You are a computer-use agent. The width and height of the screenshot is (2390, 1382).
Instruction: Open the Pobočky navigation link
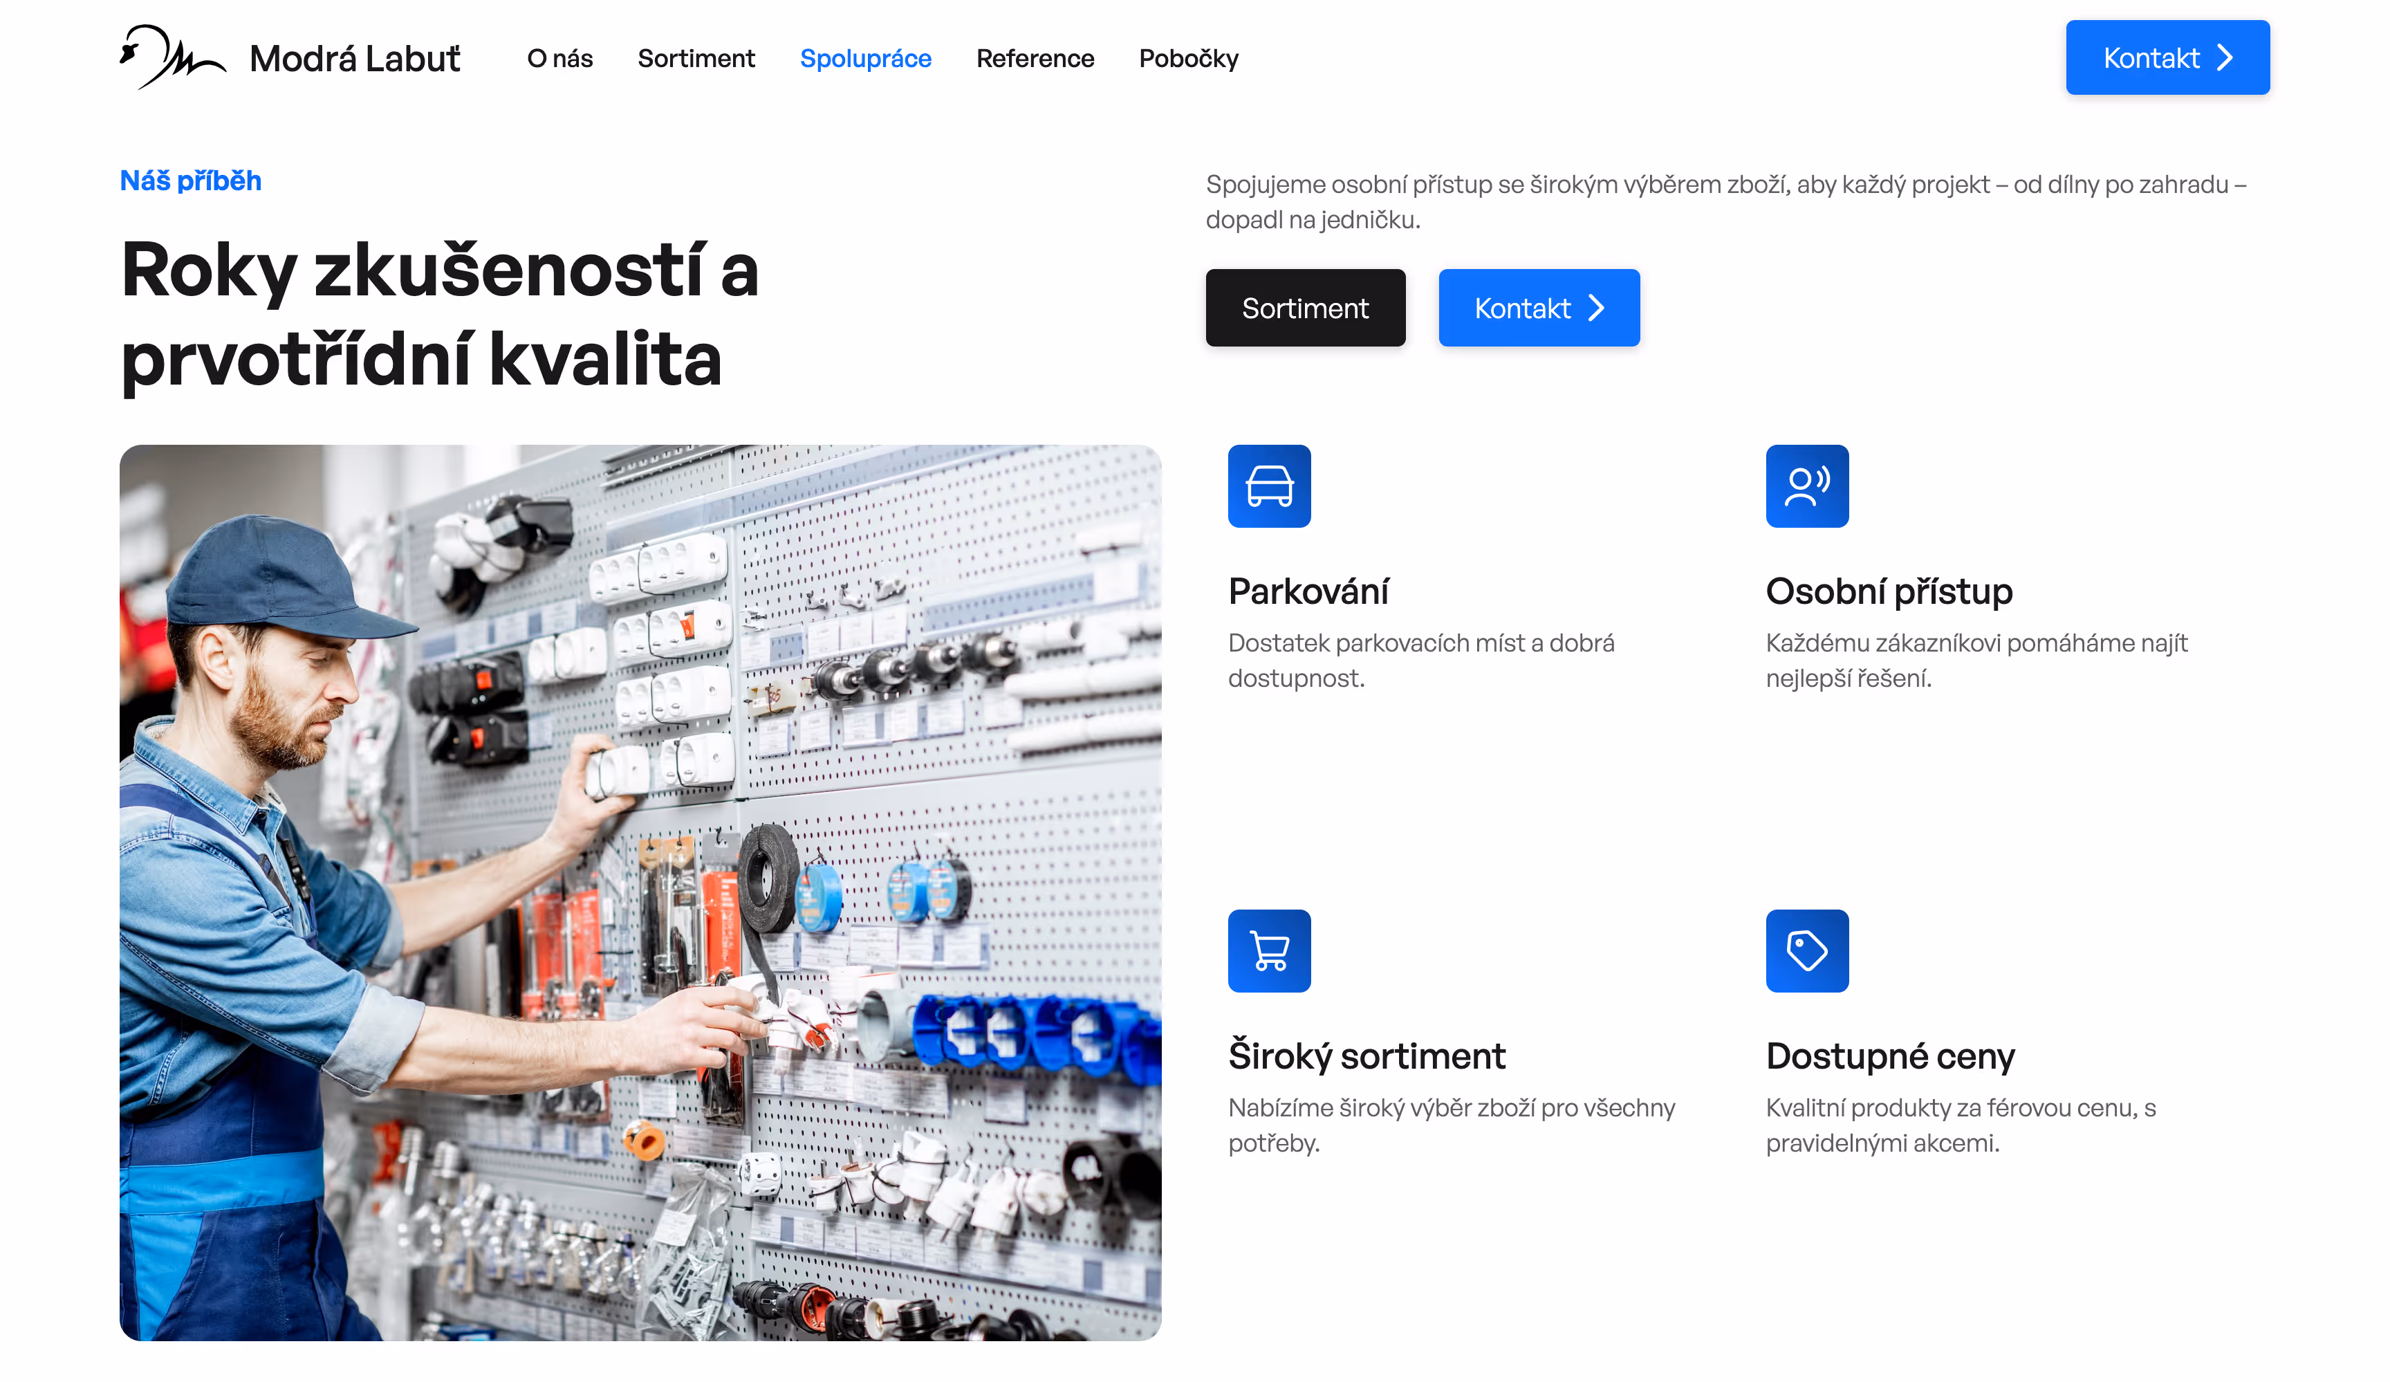tap(1188, 59)
